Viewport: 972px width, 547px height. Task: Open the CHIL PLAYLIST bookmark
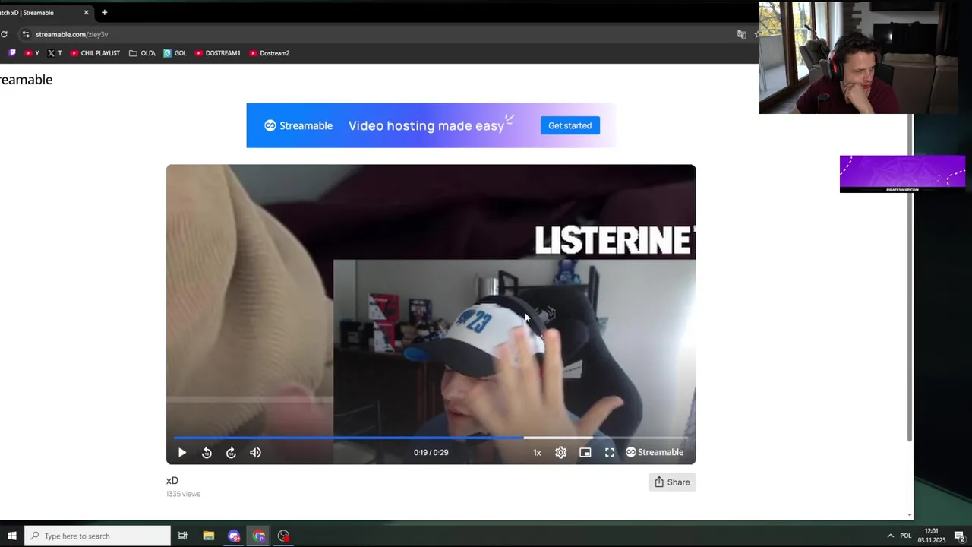point(95,53)
